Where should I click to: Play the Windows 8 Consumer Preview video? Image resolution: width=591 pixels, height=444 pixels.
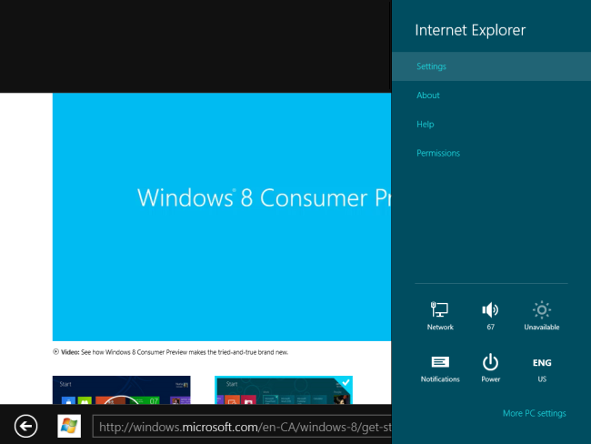click(222, 217)
